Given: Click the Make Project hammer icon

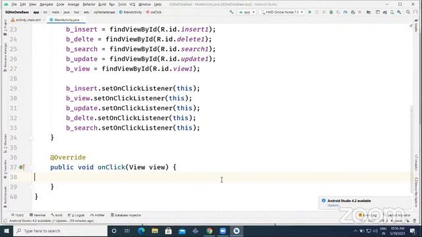Looking at the screenshot, I should tap(231, 12).
